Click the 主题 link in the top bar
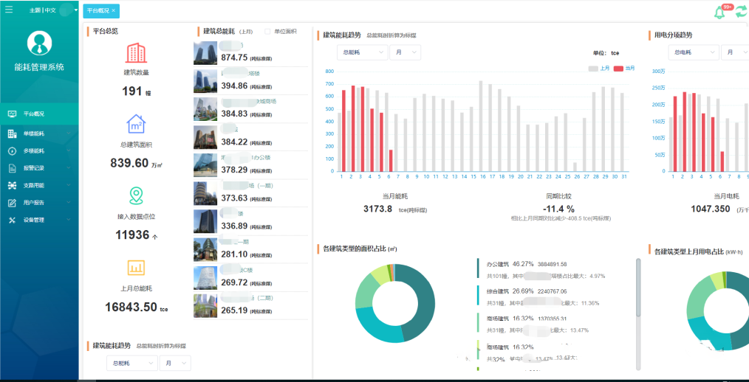 tap(35, 10)
